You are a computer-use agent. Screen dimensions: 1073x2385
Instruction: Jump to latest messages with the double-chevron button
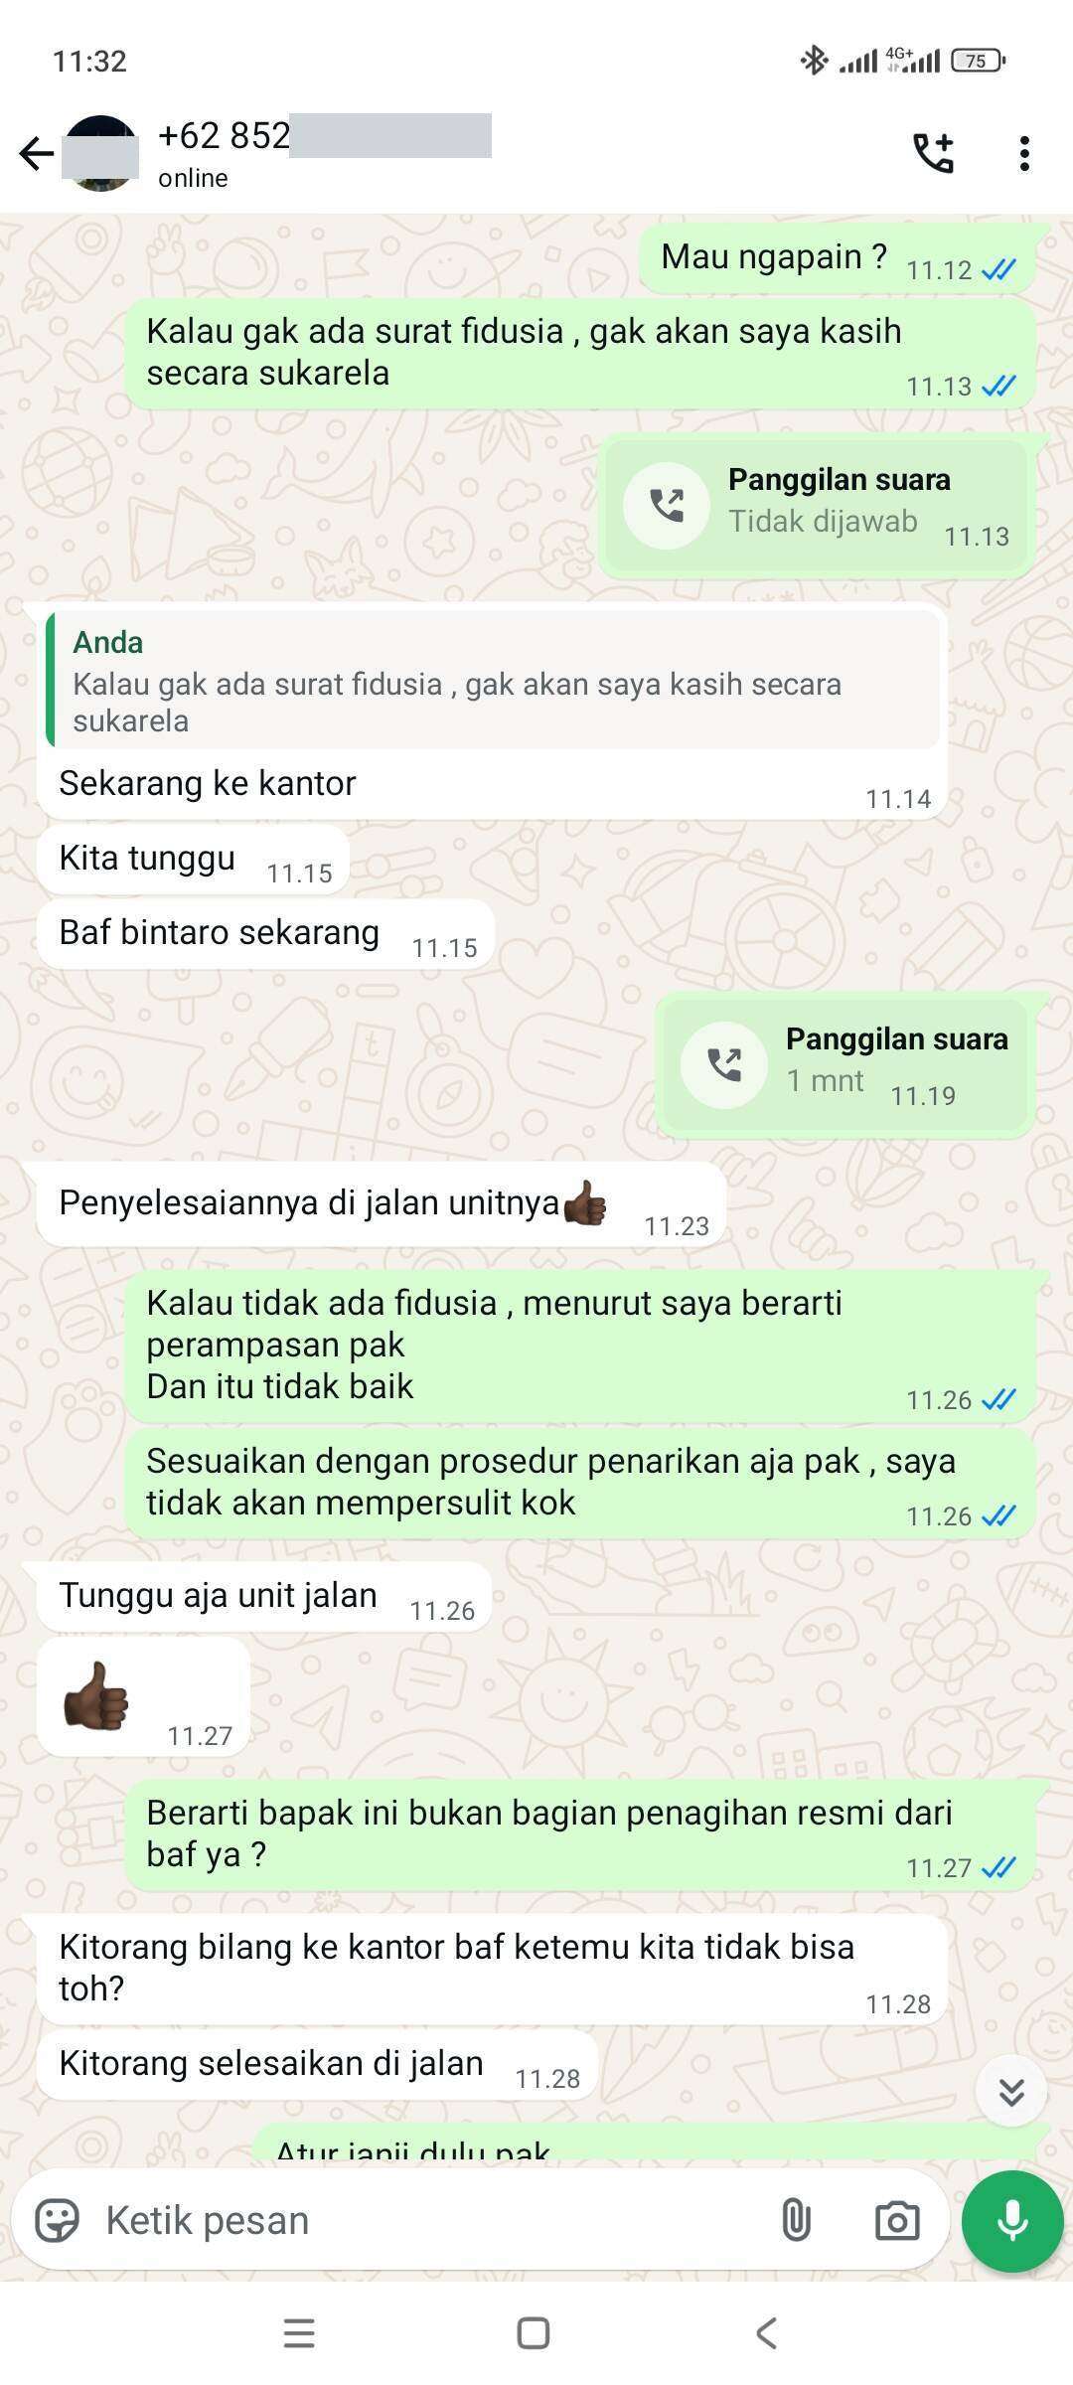pyautogui.click(x=1011, y=2091)
